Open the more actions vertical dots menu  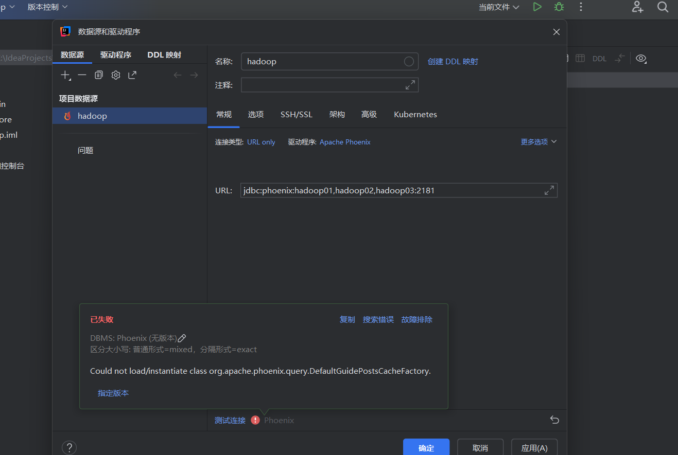pos(581,7)
